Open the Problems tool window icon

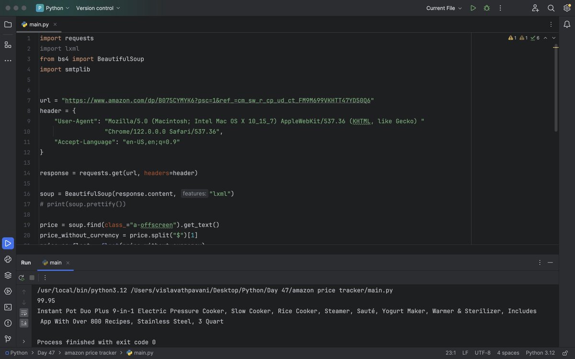8,323
